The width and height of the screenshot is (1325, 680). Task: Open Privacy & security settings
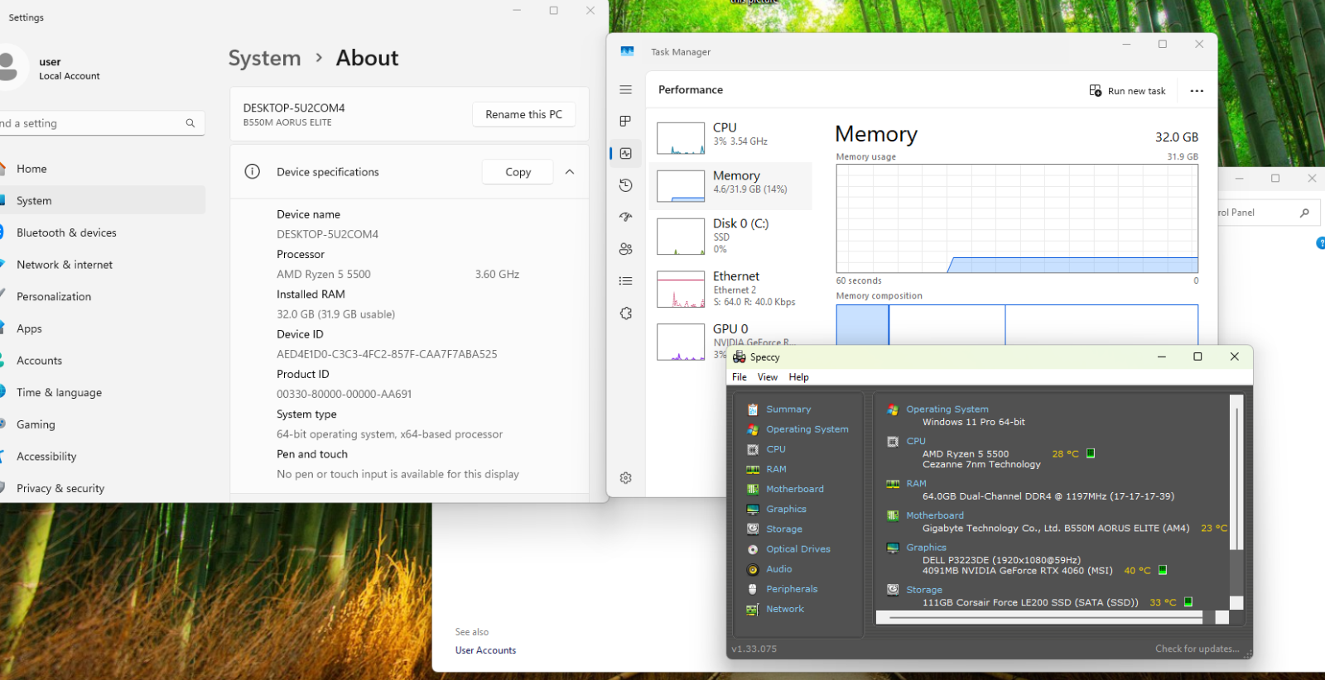[103, 488]
